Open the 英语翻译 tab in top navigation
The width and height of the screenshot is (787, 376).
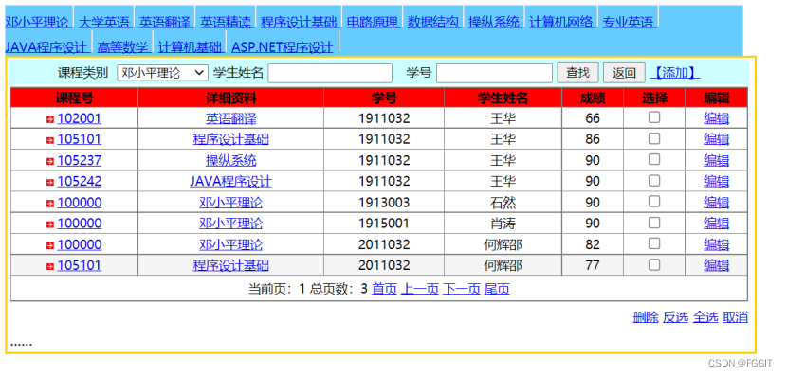click(165, 22)
